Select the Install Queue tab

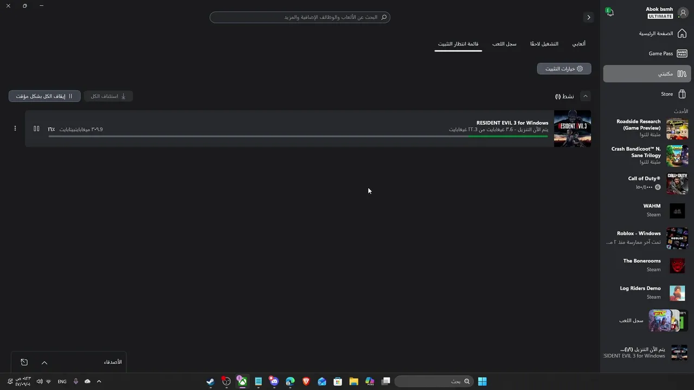458,44
